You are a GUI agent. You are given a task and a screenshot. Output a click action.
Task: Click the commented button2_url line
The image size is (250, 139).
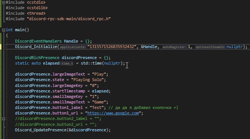click(56, 124)
